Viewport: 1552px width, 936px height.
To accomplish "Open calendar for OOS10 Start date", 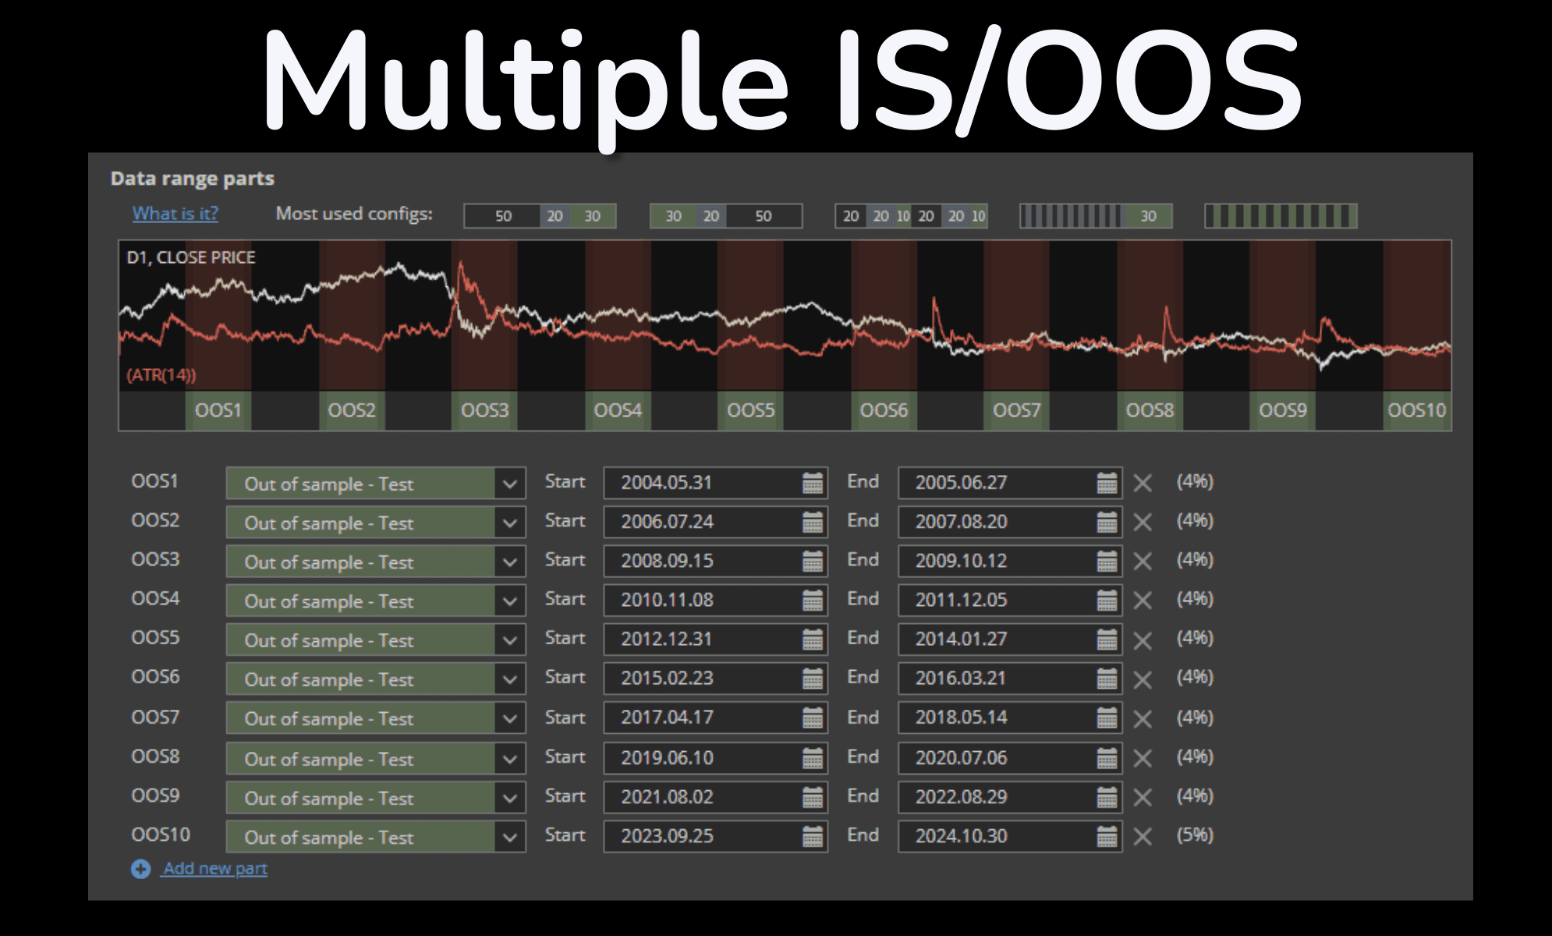I will (x=812, y=836).
